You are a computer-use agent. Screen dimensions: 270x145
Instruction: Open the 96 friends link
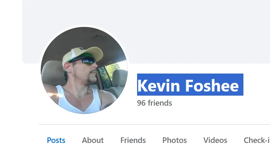[154, 103]
